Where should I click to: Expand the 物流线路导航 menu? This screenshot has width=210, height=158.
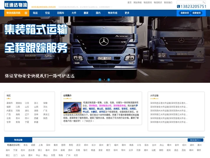pos(17,13)
